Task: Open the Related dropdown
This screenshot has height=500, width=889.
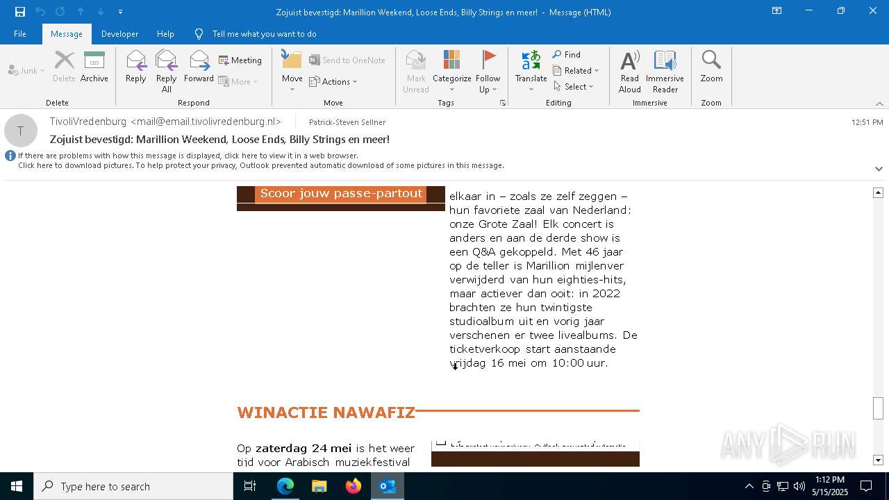Action: (x=576, y=70)
